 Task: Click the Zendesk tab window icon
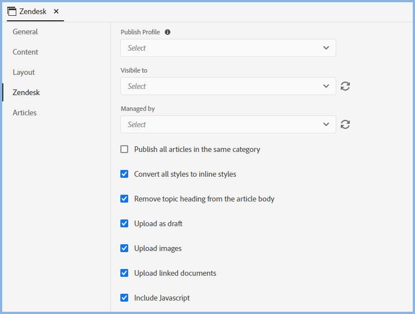(x=12, y=11)
